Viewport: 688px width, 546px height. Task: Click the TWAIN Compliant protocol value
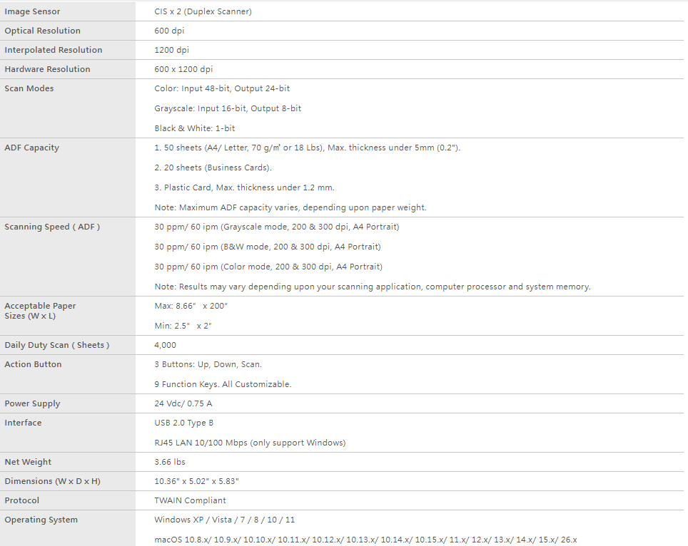(190, 500)
